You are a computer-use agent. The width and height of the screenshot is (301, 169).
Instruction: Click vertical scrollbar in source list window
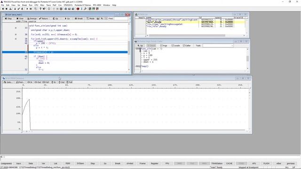129,46
